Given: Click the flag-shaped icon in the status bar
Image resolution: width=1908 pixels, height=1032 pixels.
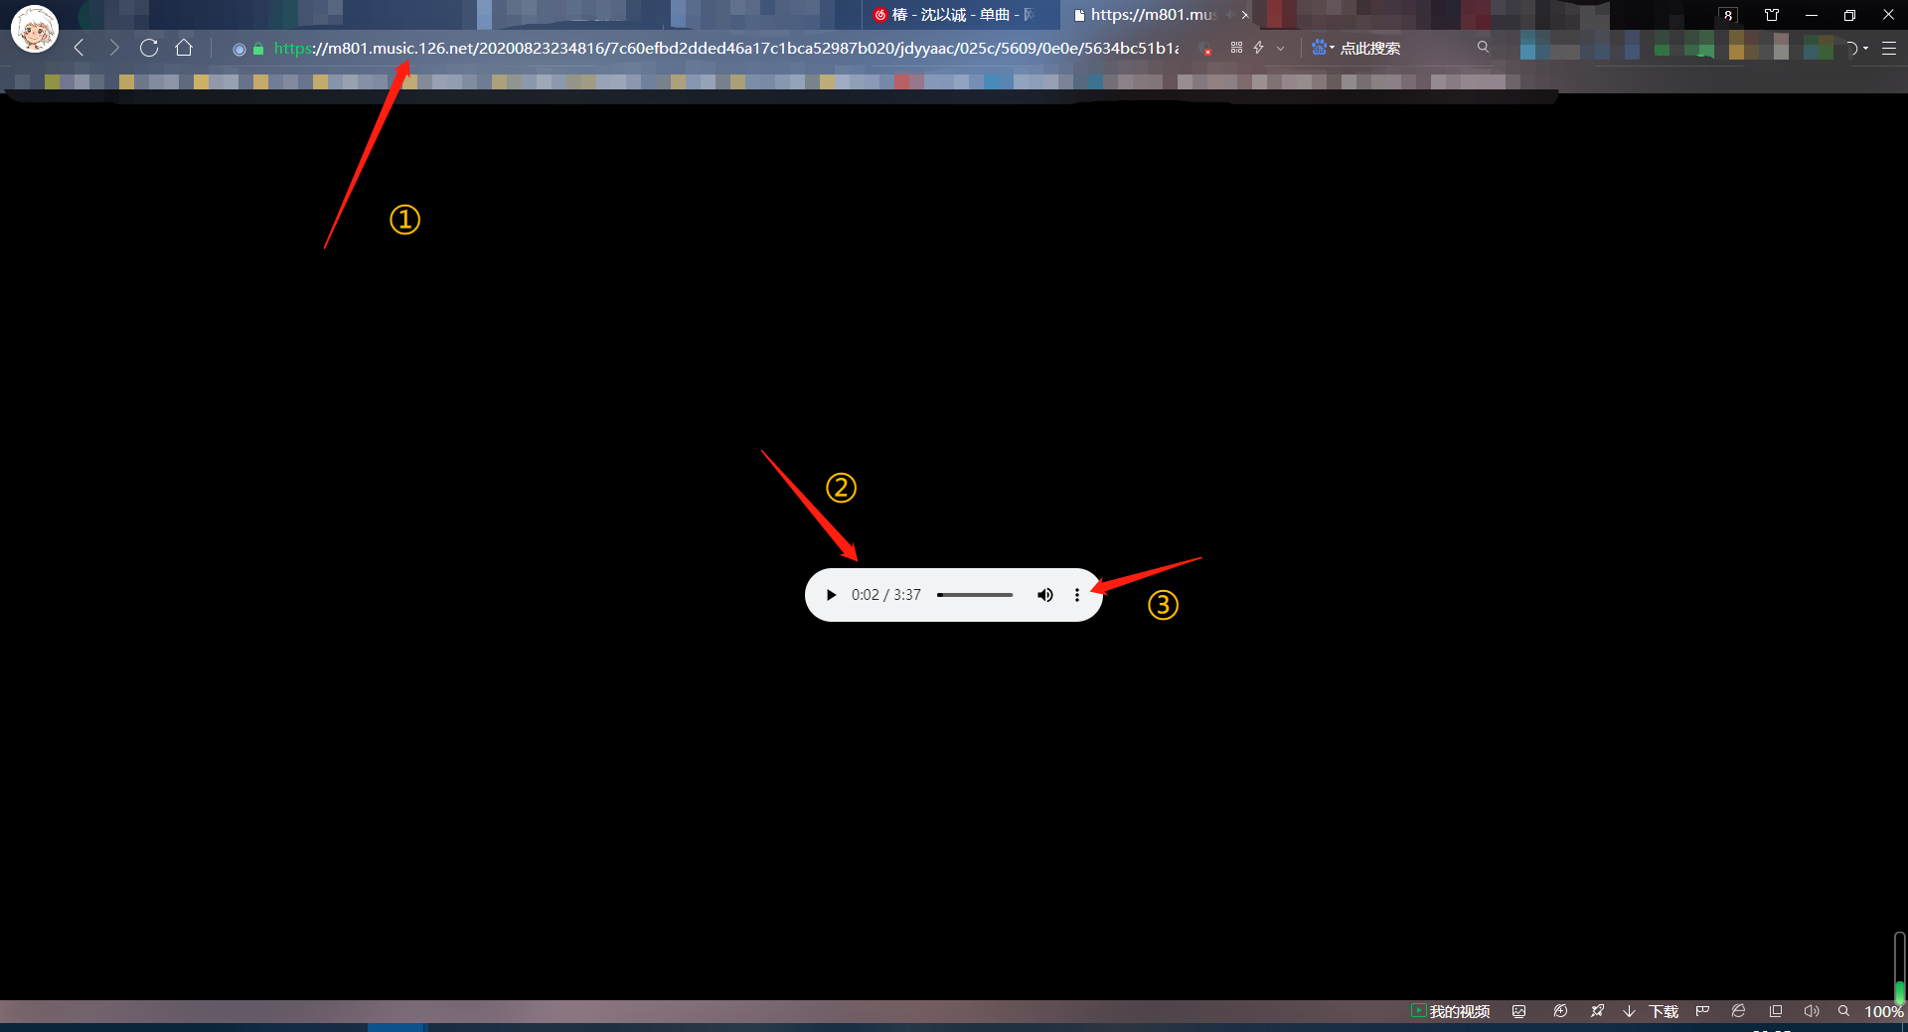Looking at the screenshot, I should (x=1702, y=1011).
